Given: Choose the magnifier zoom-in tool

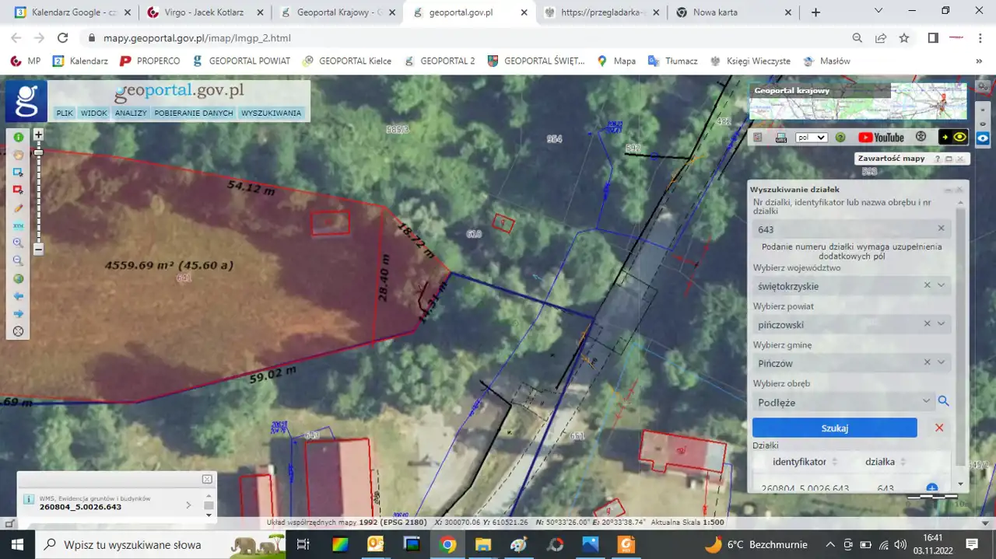Looking at the screenshot, I should tap(19, 243).
